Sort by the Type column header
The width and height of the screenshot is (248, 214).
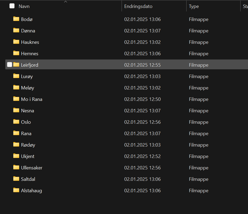click(194, 6)
